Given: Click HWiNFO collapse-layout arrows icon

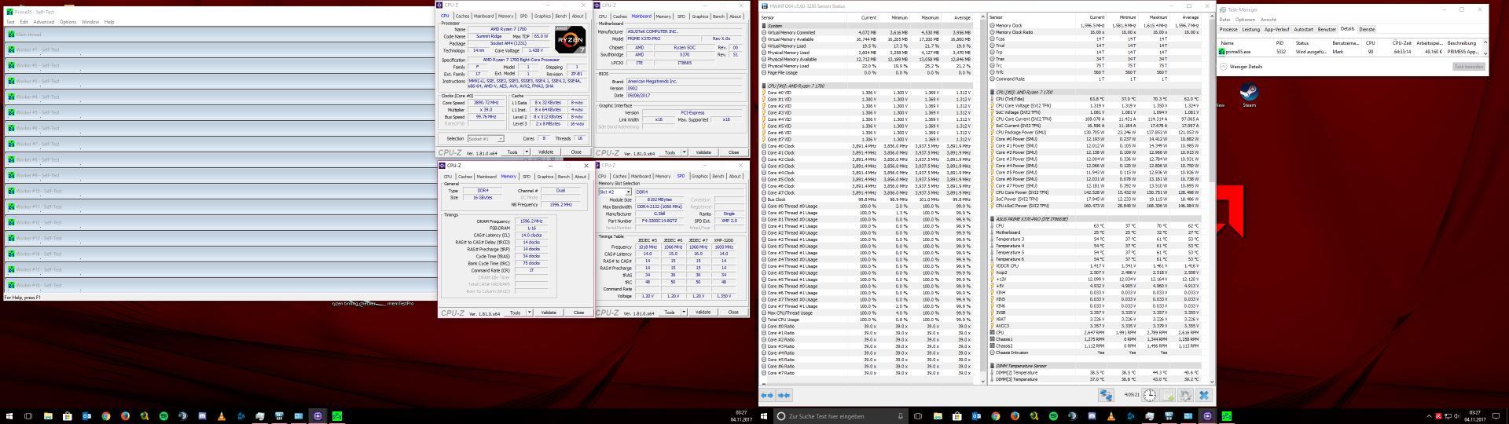Looking at the screenshot, I should point(784,395).
